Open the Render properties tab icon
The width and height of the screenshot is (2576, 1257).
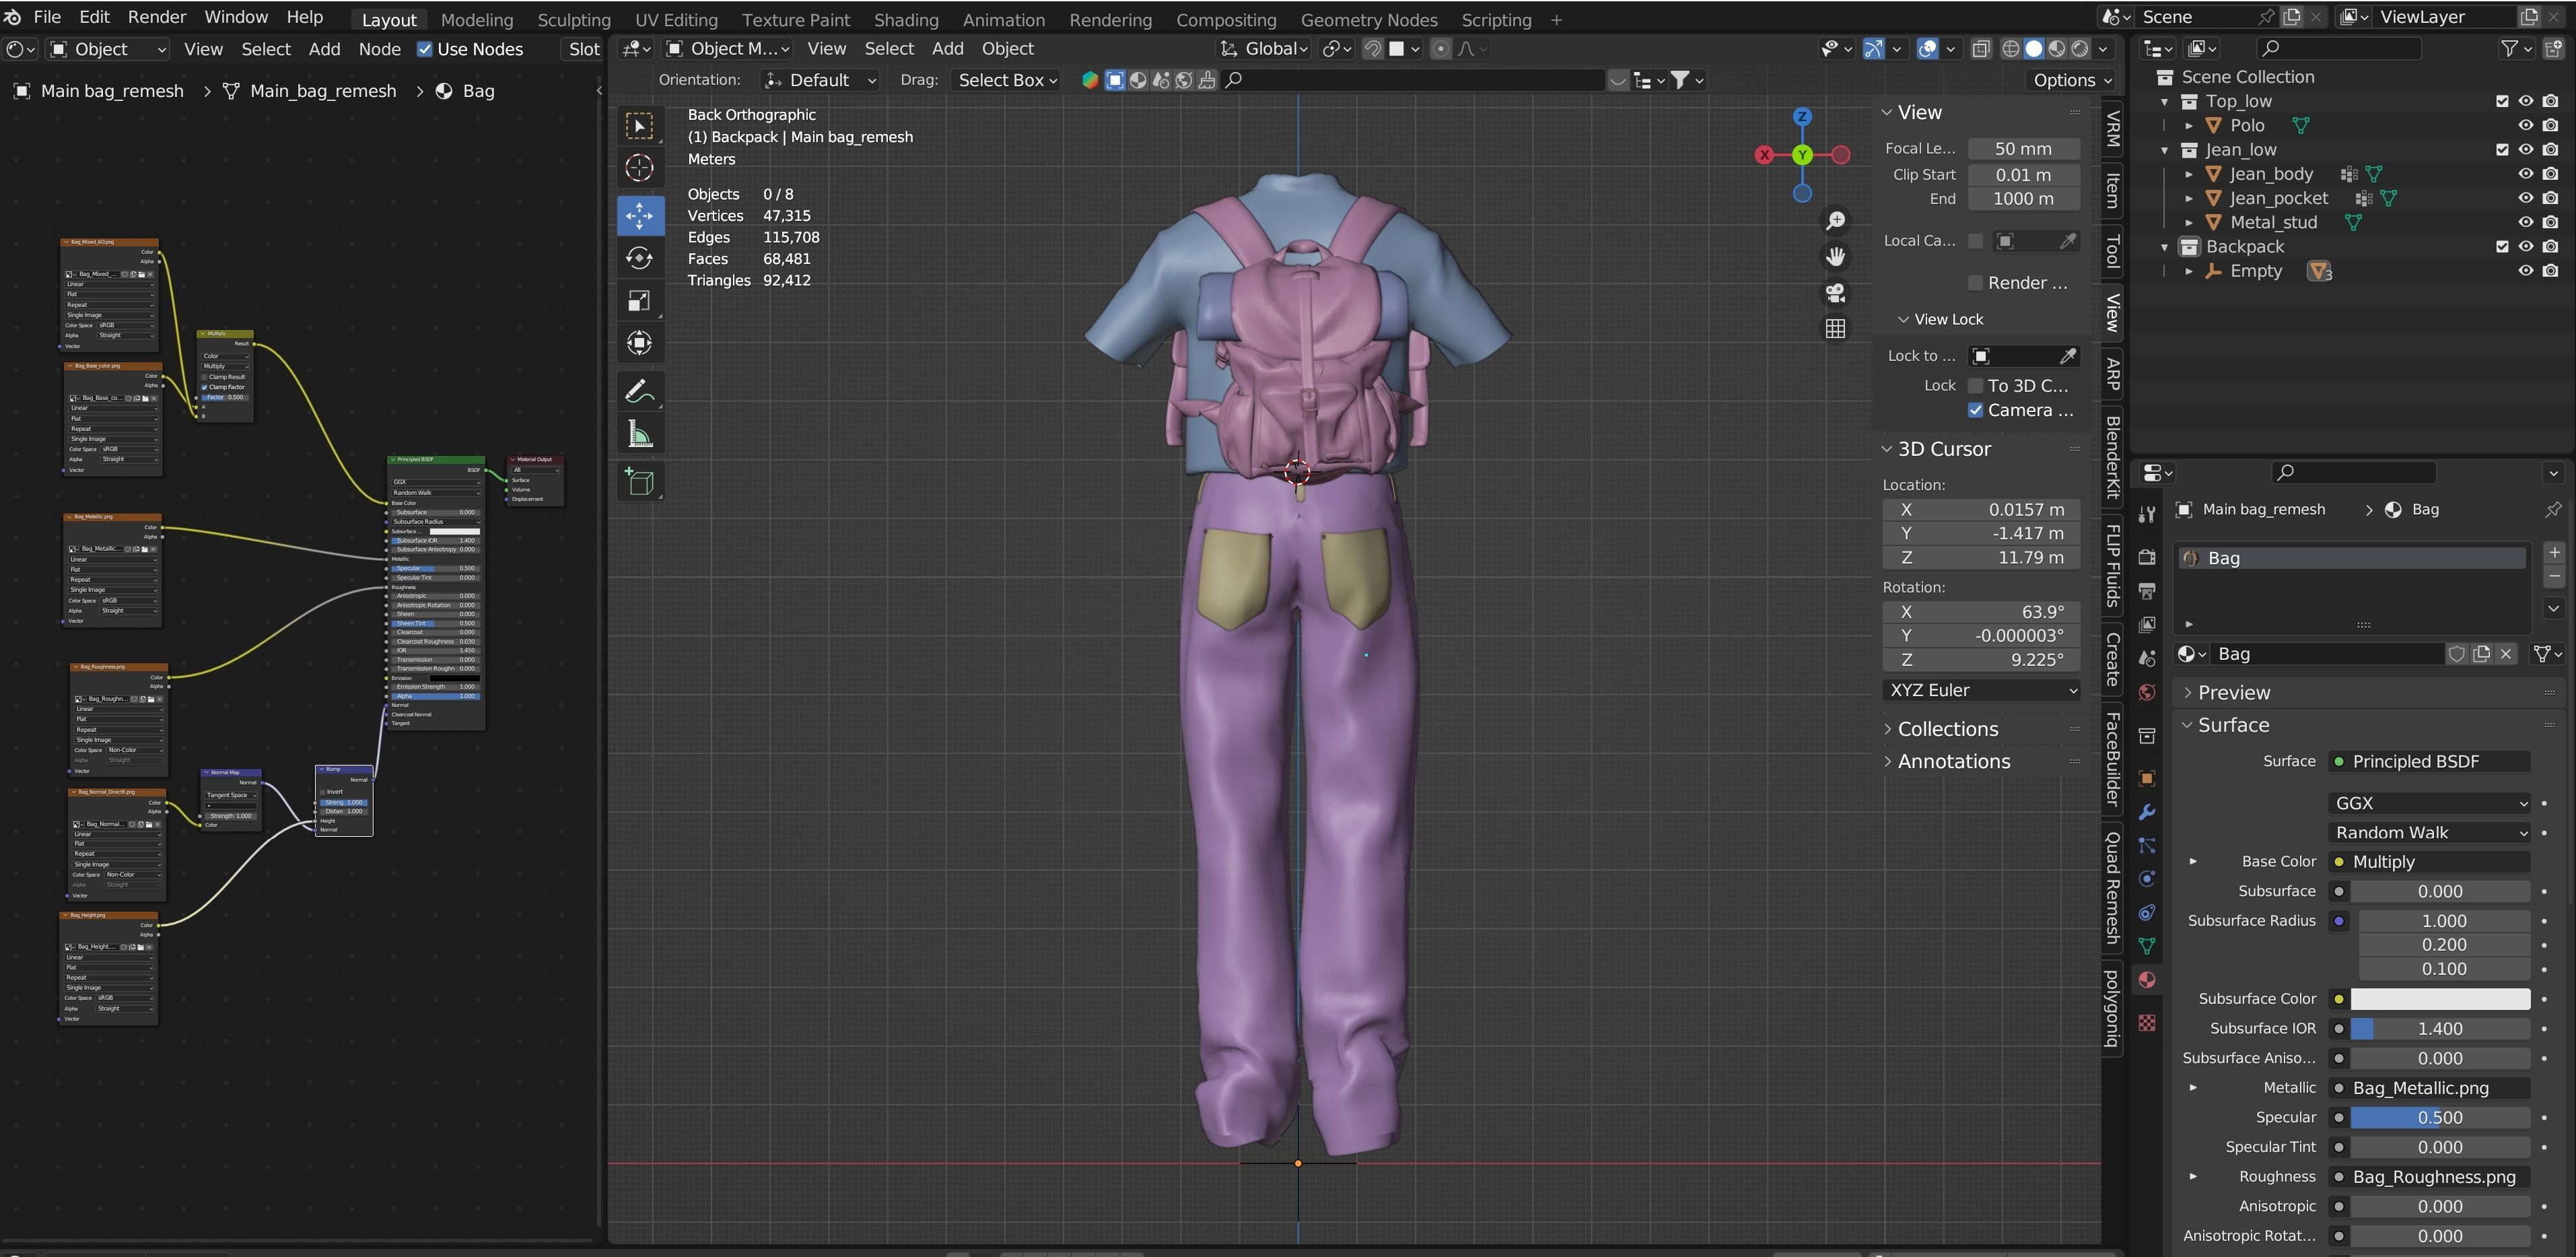pyautogui.click(x=2147, y=556)
